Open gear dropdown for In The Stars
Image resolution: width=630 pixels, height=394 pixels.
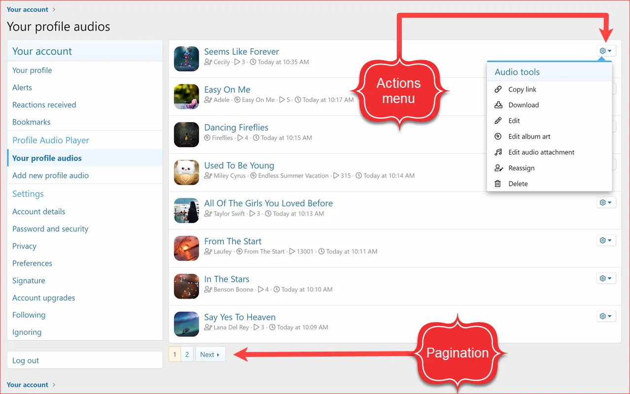606,278
